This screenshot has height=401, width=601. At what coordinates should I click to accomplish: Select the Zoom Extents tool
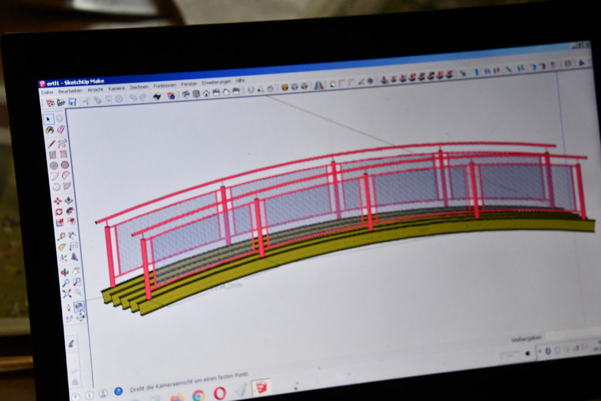click(x=67, y=294)
